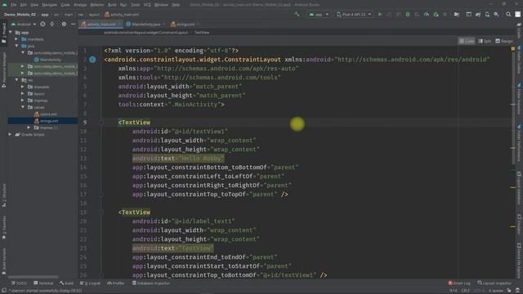Open the Terminal tool window

[x=43, y=283]
